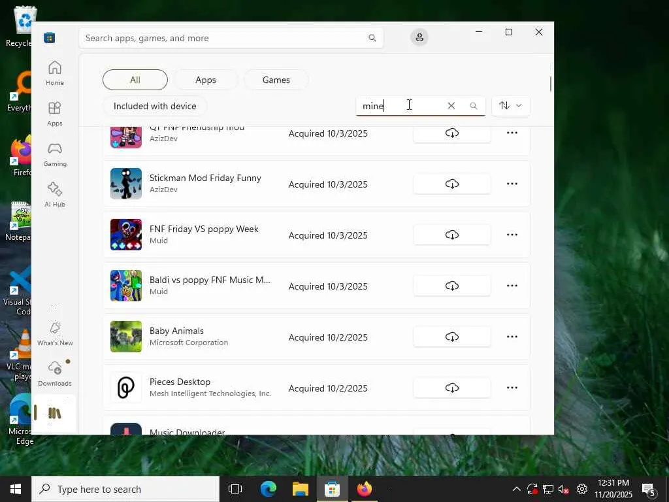Download Stickman Mod Friday Funny
This screenshot has height=502, width=669.
(x=452, y=184)
